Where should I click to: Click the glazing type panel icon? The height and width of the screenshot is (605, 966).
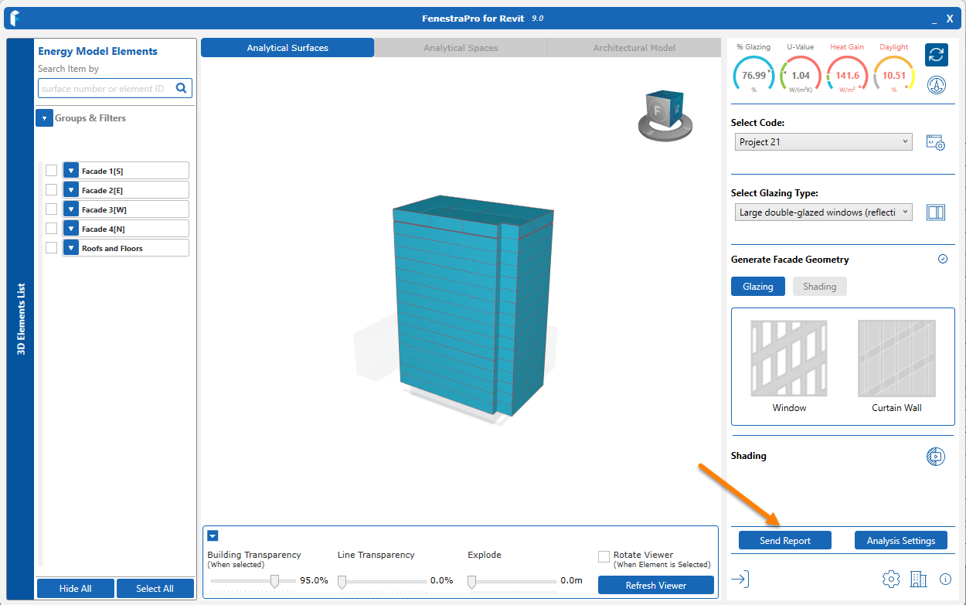pos(935,212)
